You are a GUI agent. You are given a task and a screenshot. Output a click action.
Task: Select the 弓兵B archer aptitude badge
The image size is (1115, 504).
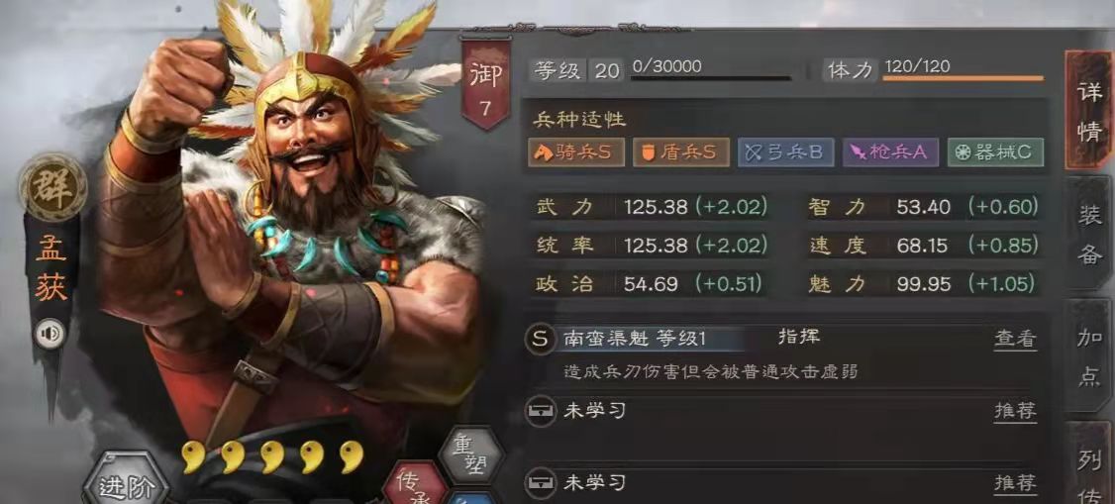click(x=786, y=152)
